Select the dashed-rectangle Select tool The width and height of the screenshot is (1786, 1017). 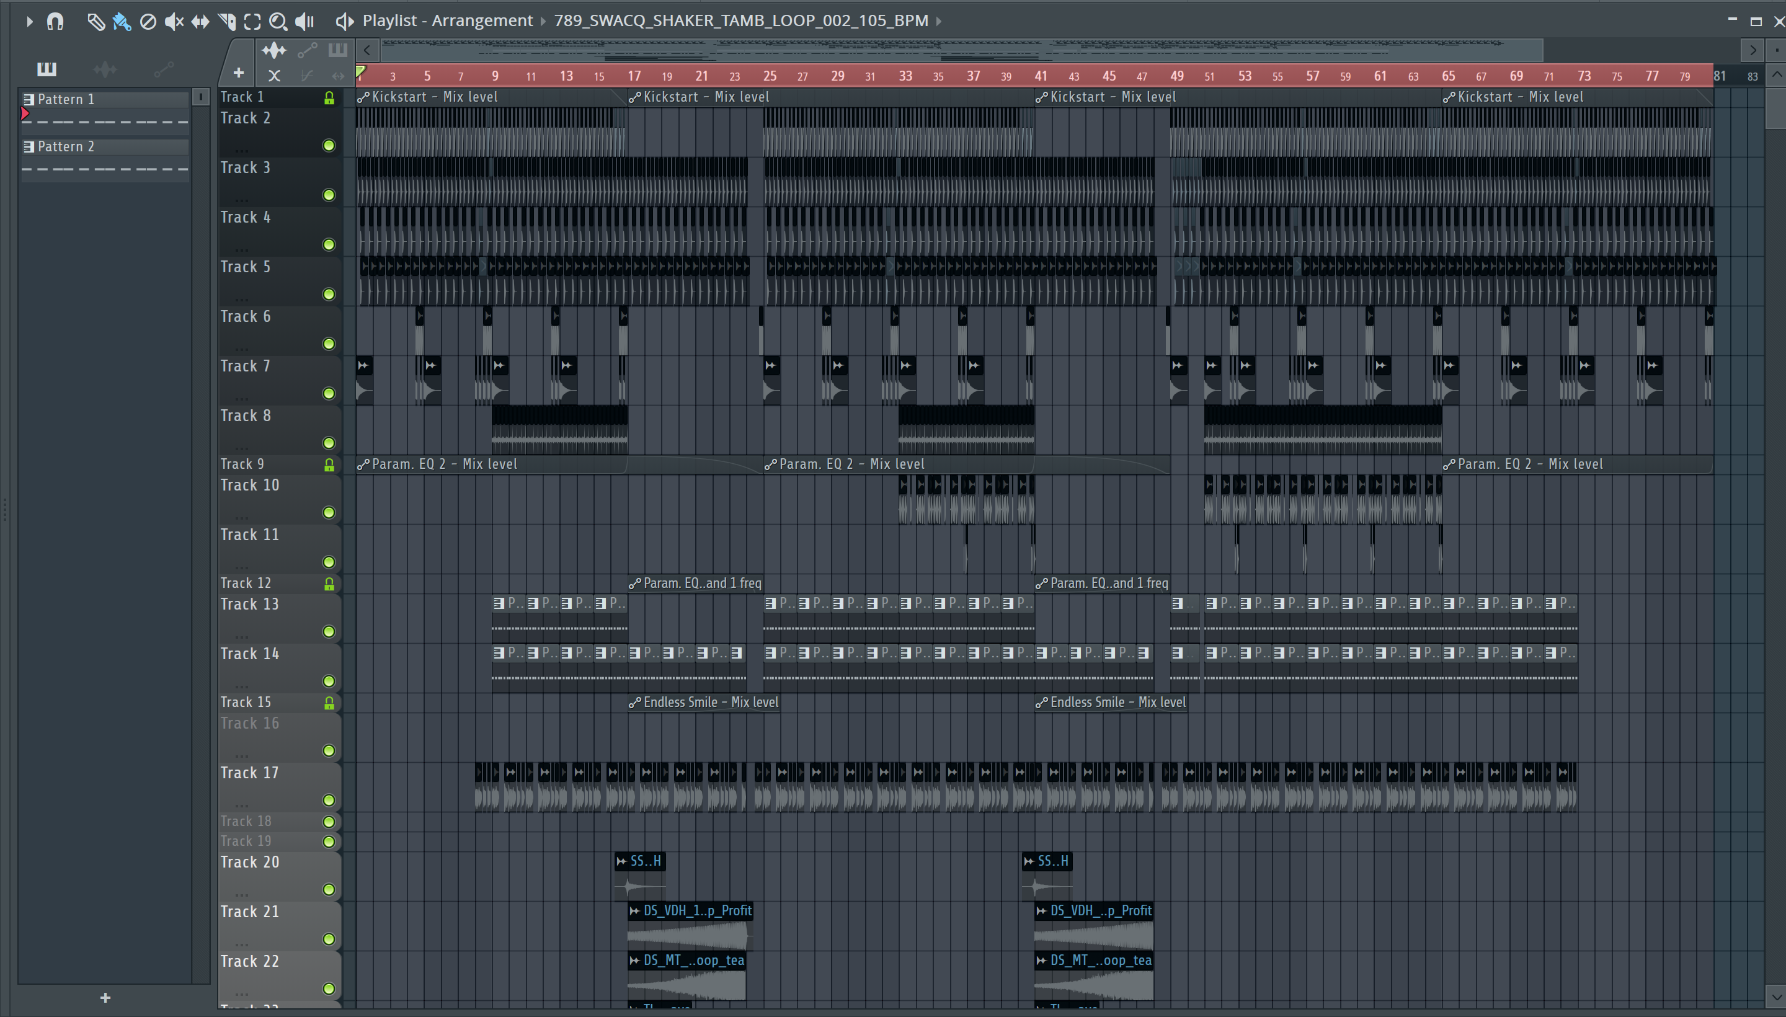(x=253, y=22)
